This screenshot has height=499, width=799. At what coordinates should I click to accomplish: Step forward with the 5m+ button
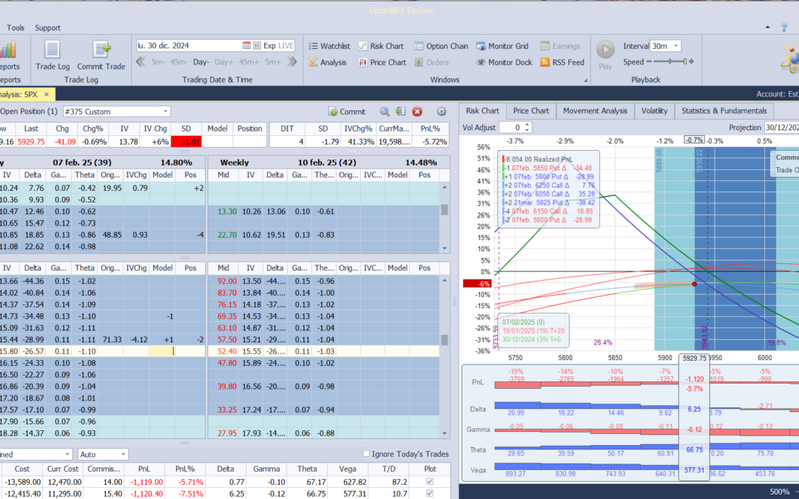(x=272, y=61)
